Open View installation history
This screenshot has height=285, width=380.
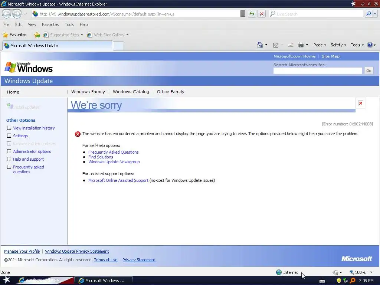coord(34,128)
